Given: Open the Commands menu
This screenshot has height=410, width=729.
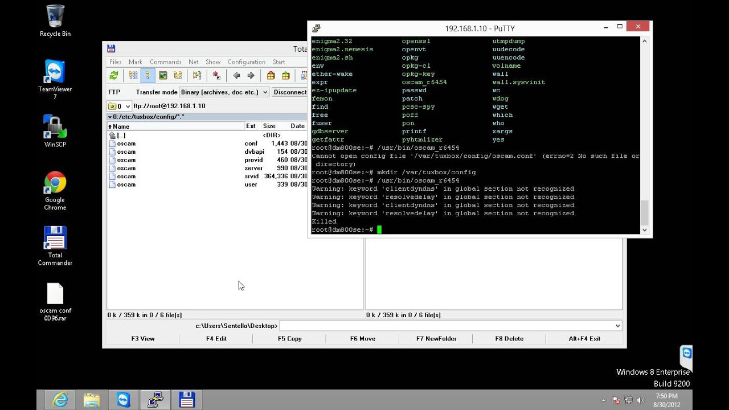Looking at the screenshot, I should point(166,62).
